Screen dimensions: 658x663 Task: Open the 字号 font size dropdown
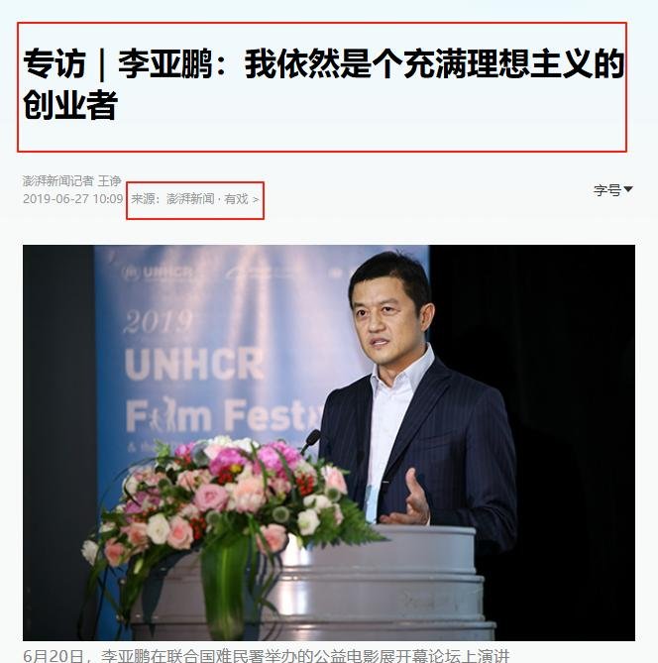click(612, 190)
